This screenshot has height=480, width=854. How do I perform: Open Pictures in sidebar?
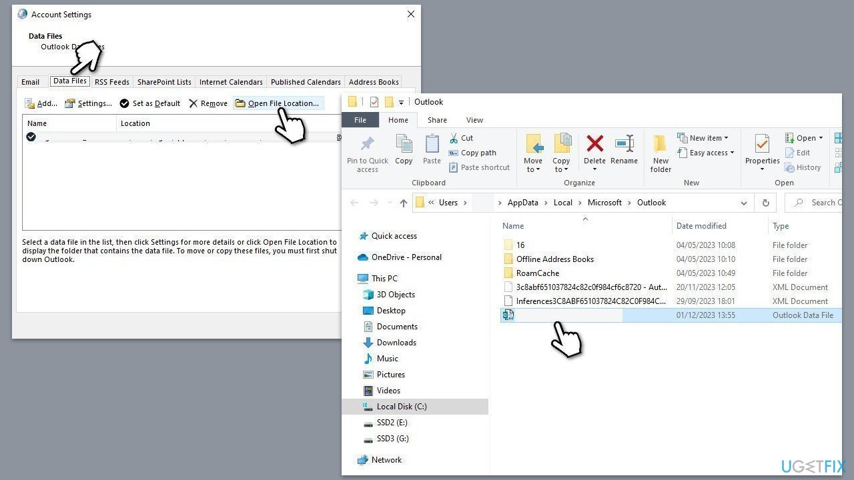[391, 375]
